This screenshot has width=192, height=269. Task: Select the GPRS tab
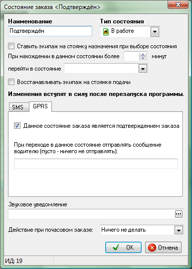coord(40,106)
